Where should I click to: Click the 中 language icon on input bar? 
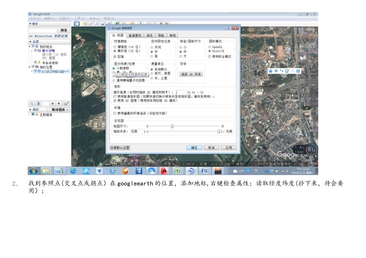coord(276,71)
